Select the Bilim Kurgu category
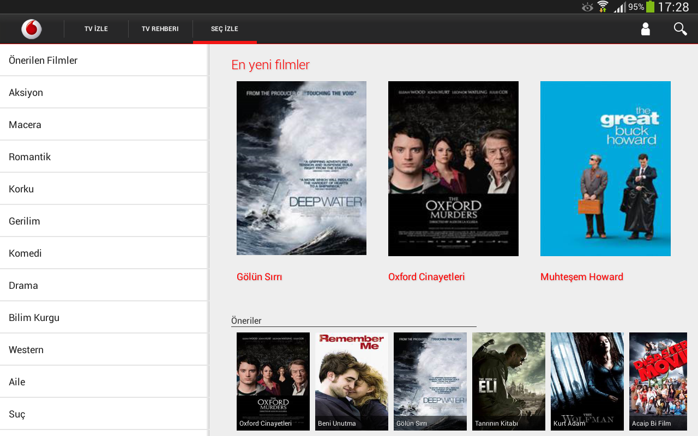The width and height of the screenshot is (698, 436). (104, 318)
